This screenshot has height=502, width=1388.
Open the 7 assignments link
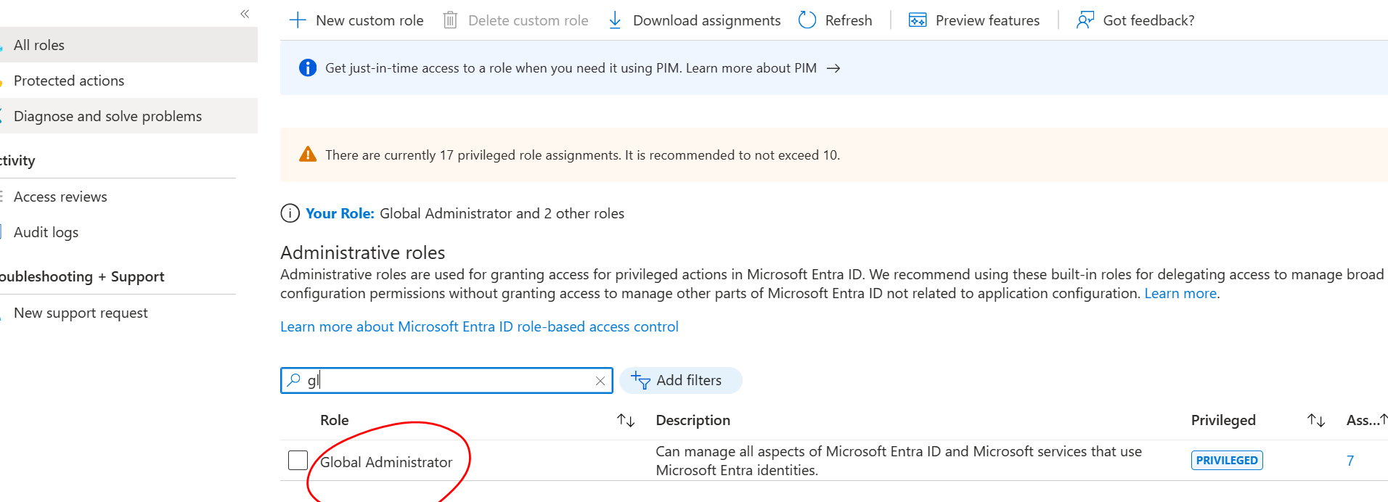(x=1350, y=461)
